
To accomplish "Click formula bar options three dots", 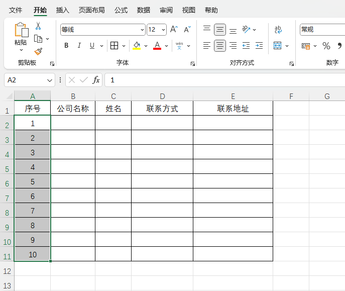I will coord(60,80).
